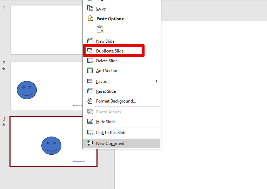
Task: Click the animation star under slide 2
Action: tap(4, 69)
